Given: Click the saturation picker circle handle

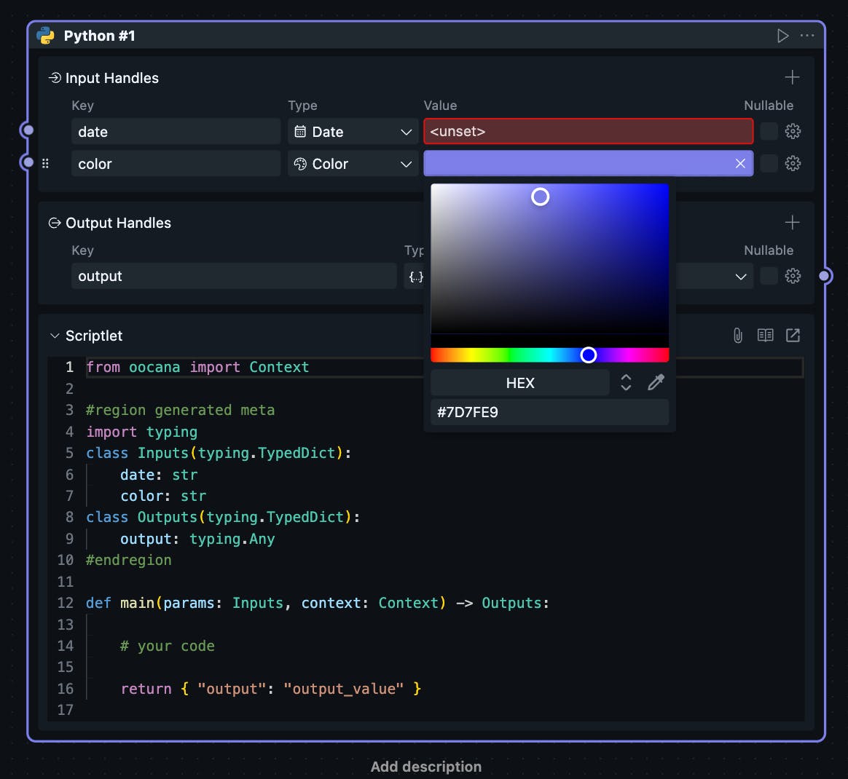Looking at the screenshot, I should (540, 197).
